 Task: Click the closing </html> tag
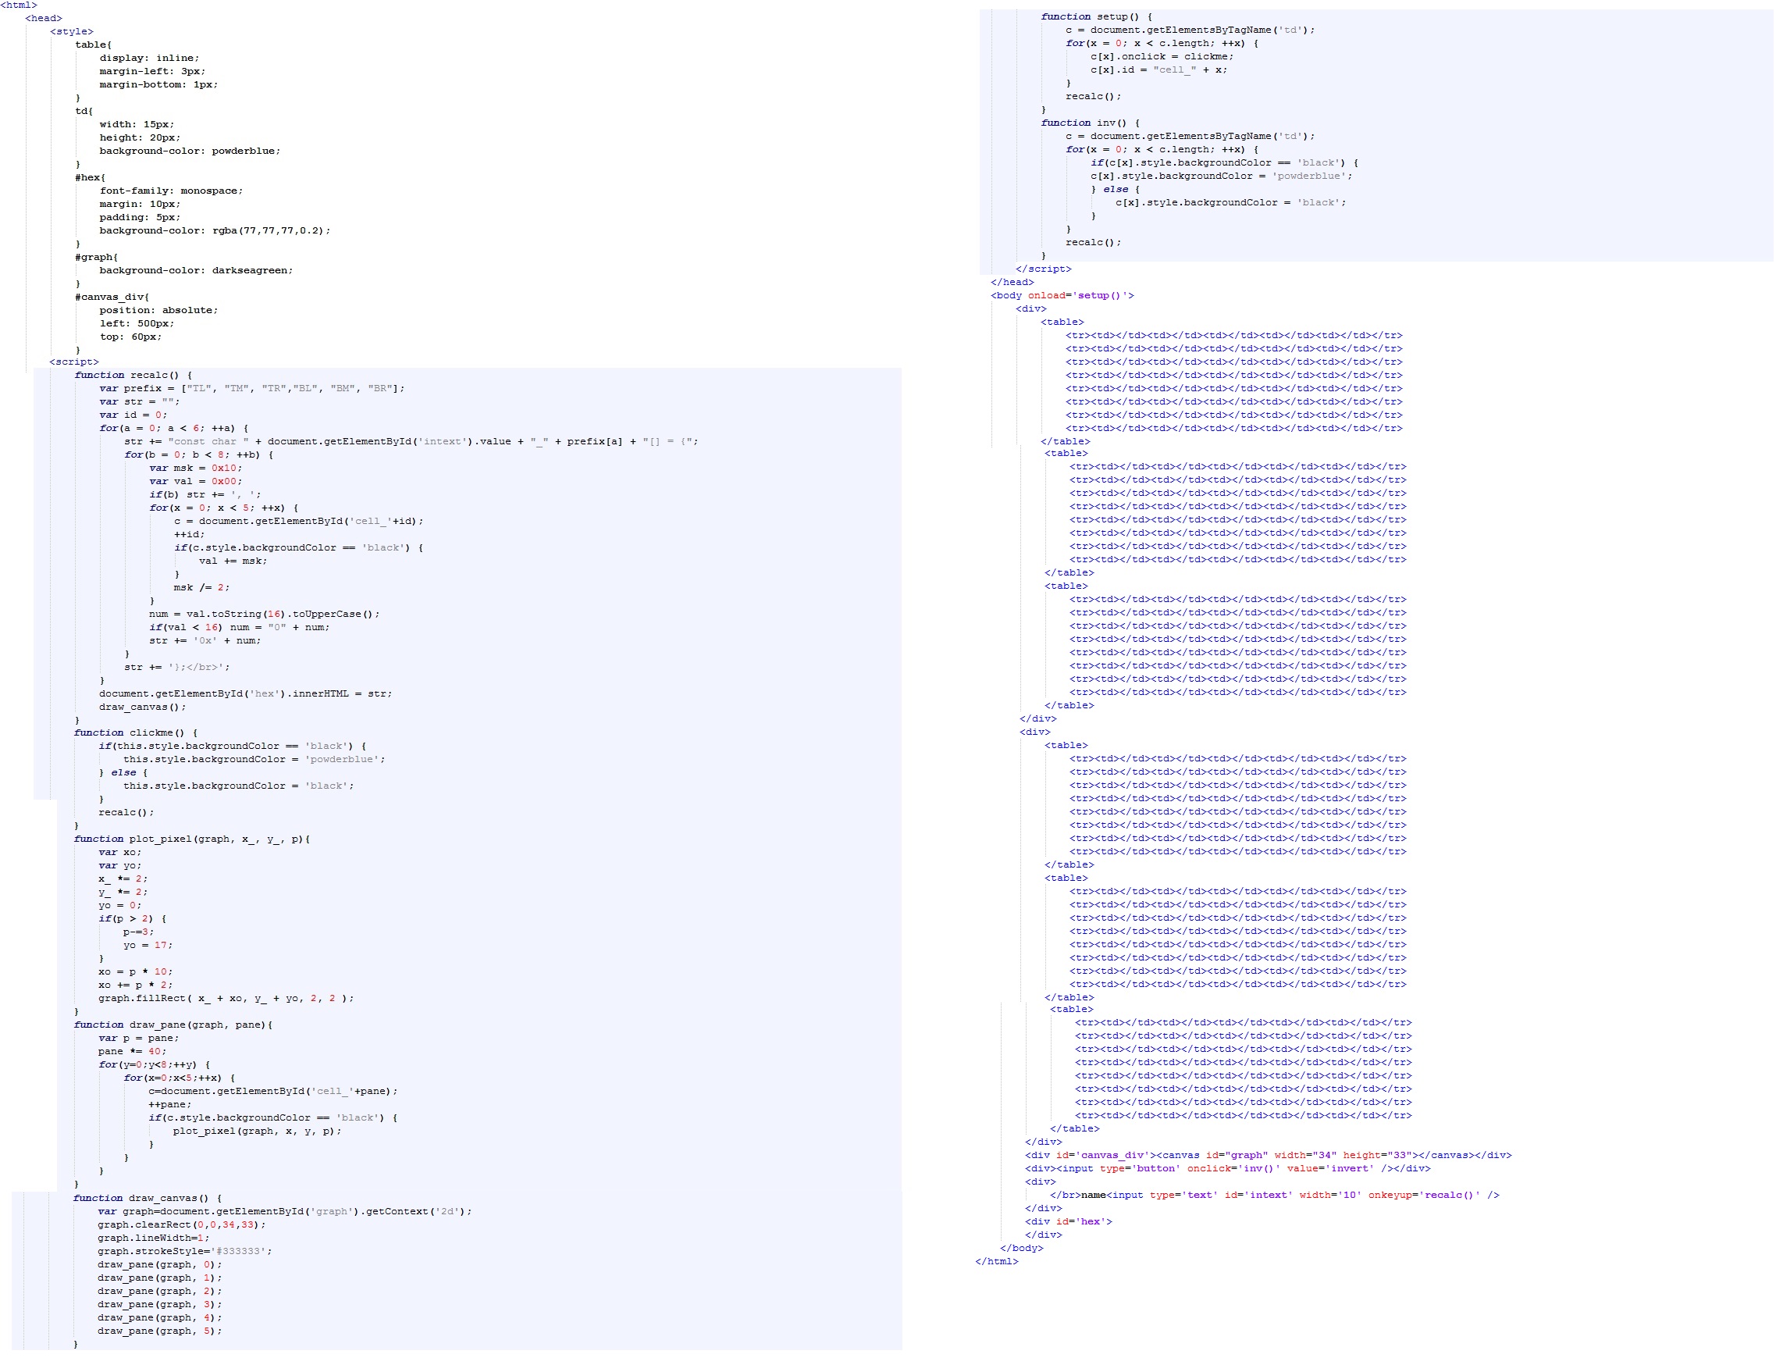[998, 1261]
